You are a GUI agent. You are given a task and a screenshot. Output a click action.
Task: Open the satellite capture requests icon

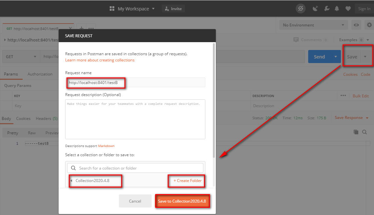315,9
